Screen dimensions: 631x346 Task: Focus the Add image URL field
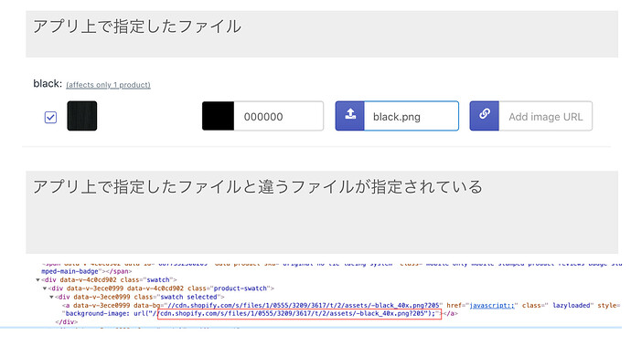point(546,116)
